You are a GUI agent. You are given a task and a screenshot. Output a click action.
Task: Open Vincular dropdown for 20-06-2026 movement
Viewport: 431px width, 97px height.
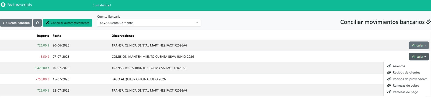pos(419,45)
